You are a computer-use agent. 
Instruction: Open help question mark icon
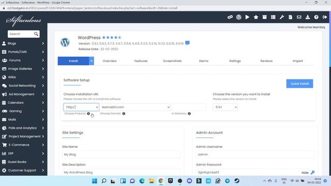point(316,17)
